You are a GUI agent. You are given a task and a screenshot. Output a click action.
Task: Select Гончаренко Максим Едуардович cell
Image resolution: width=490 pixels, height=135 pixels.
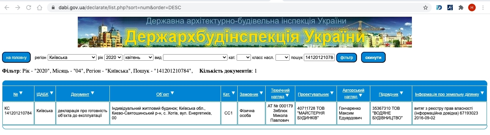coord(353,113)
